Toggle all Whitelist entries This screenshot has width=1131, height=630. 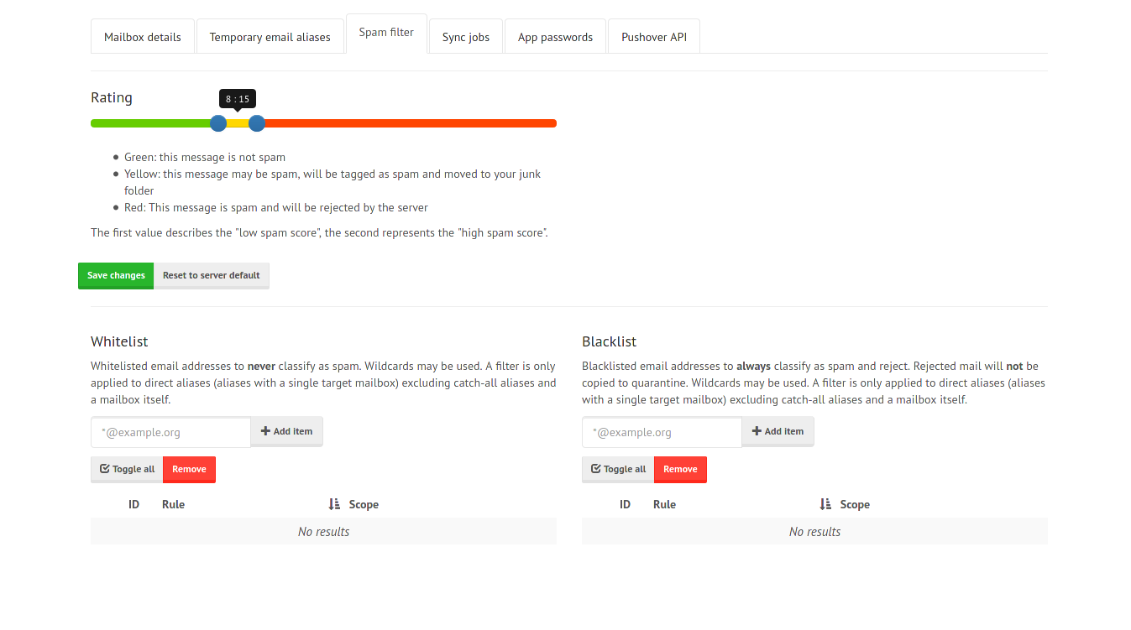127,469
